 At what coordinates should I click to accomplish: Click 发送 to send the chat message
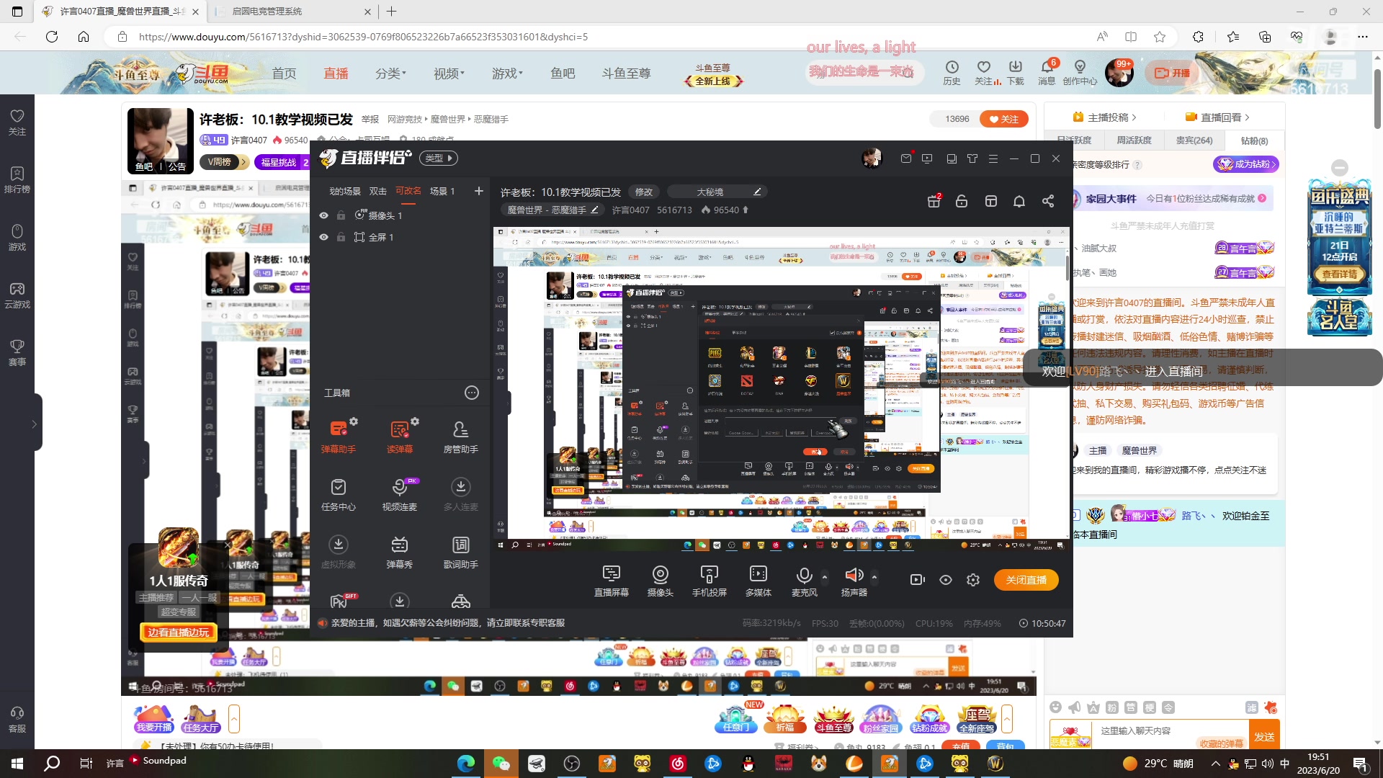(1264, 736)
